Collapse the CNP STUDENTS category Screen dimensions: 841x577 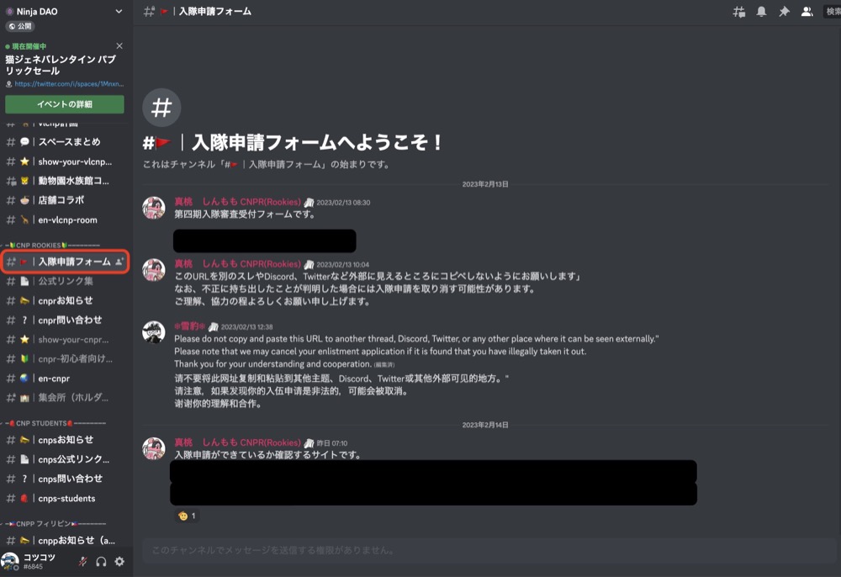pos(55,423)
